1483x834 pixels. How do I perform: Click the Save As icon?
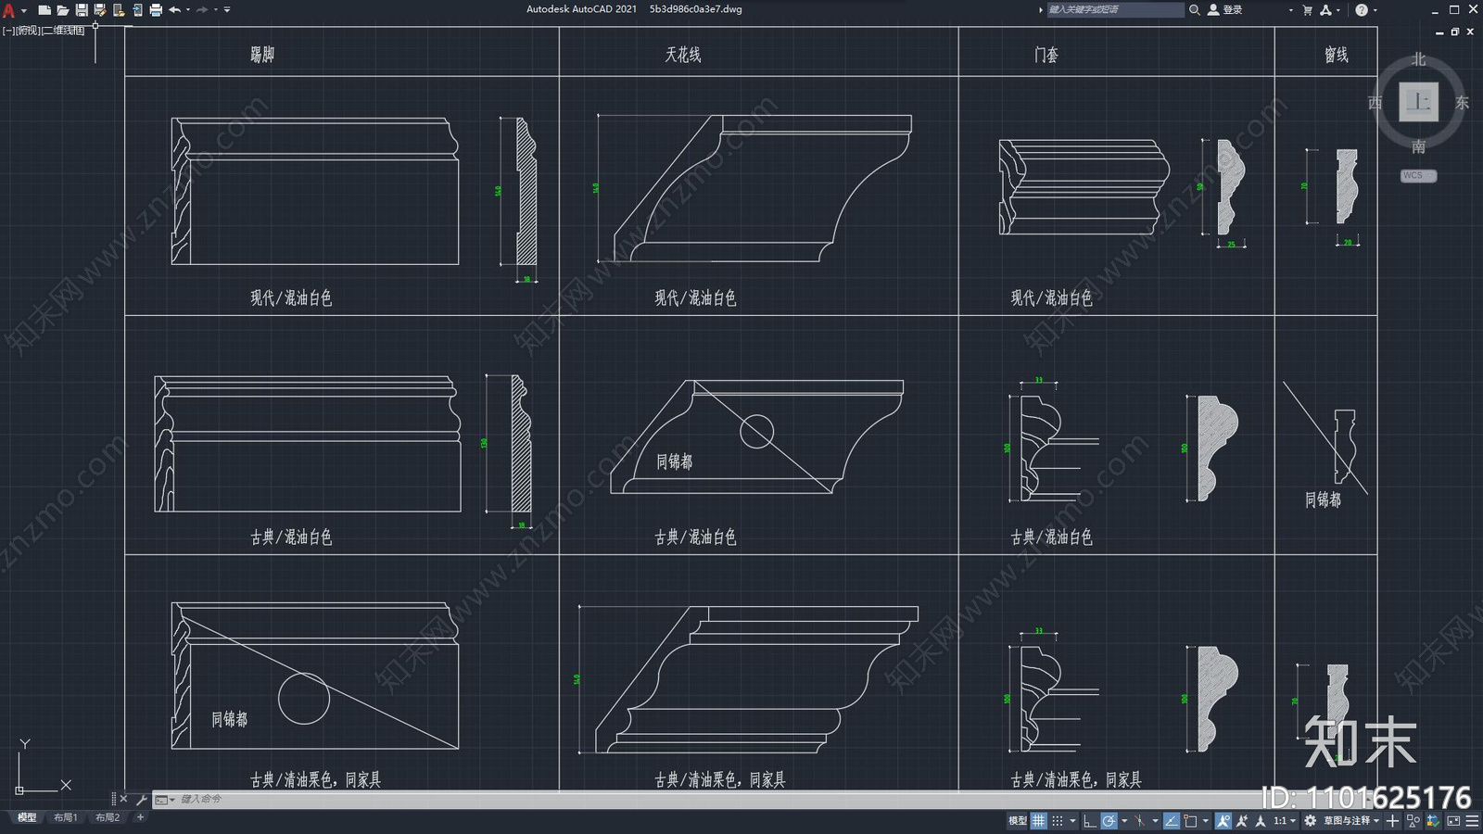100,10
